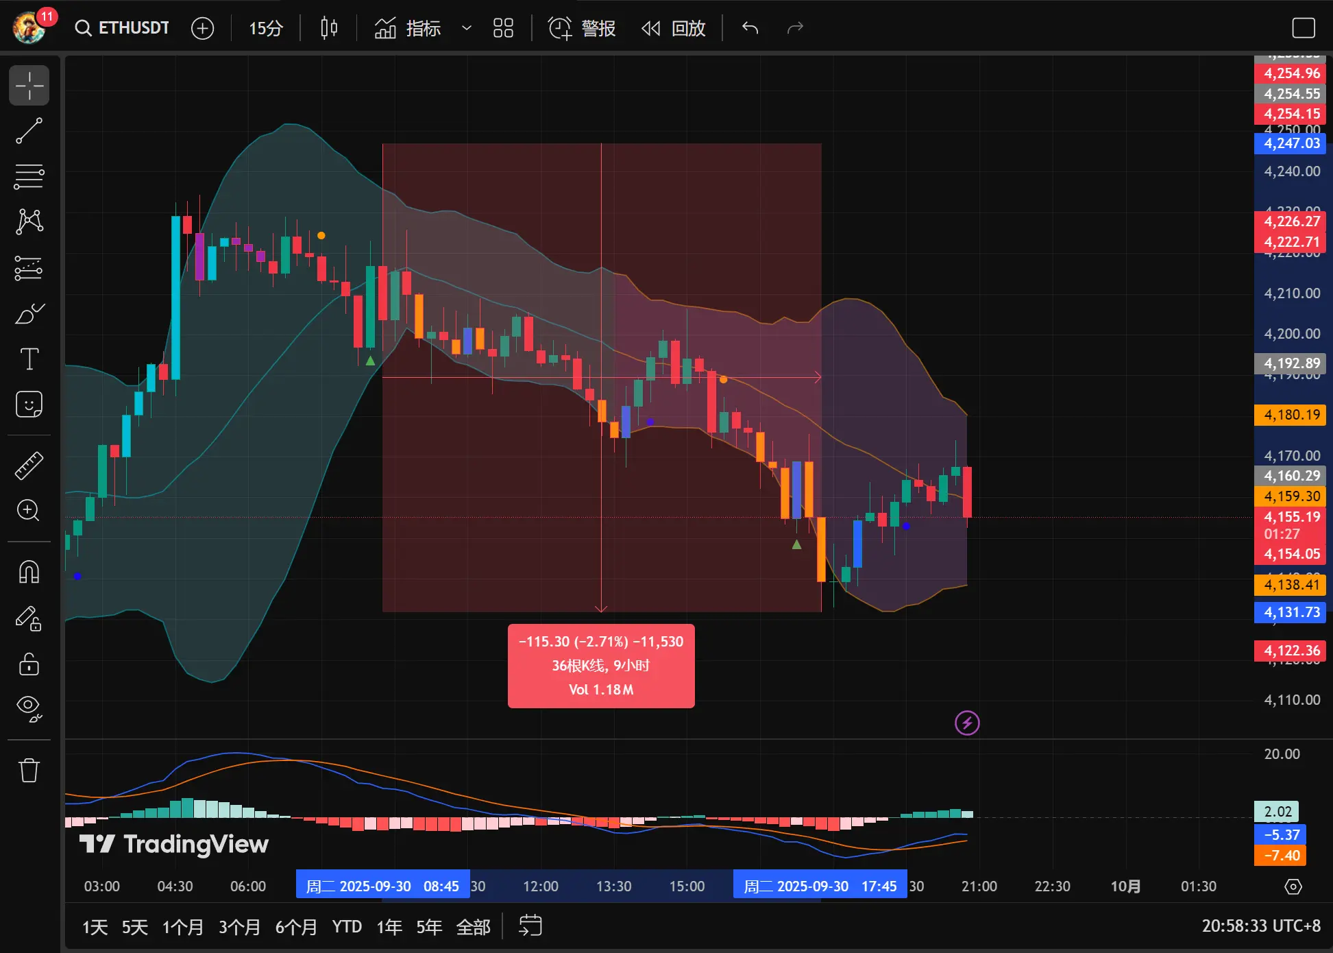This screenshot has width=1333, height=953.
Task: Click the TradingView logo
Action: (x=174, y=844)
